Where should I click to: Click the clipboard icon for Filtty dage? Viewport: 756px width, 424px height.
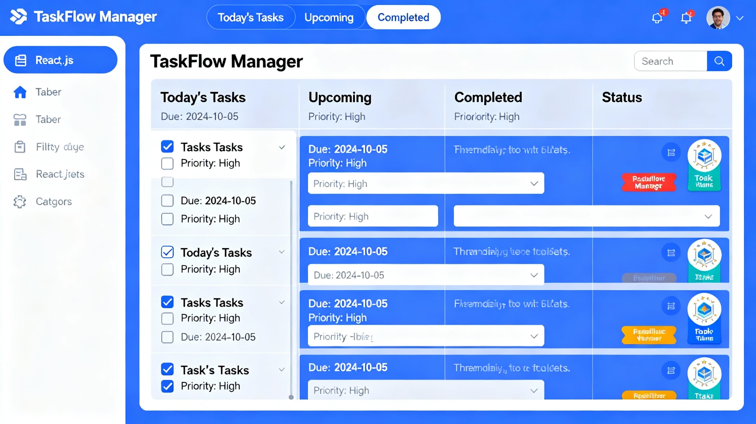20,147
